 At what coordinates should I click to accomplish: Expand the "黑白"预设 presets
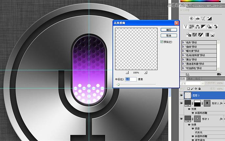tap(183, 59)
